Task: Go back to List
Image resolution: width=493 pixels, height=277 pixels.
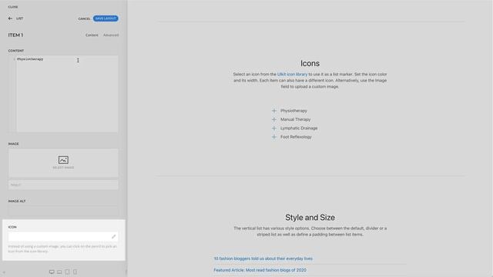Action: [x=19, y=18]
